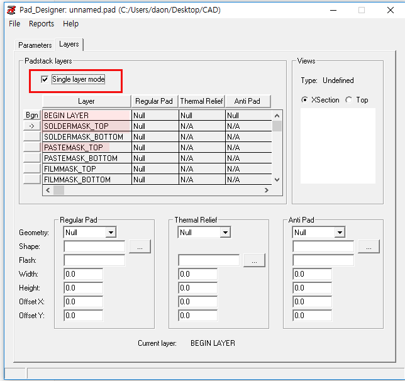Click the Pad Designer app icon in title bar
This screenshot has width=405, height=381.
(x=11, y=10)
